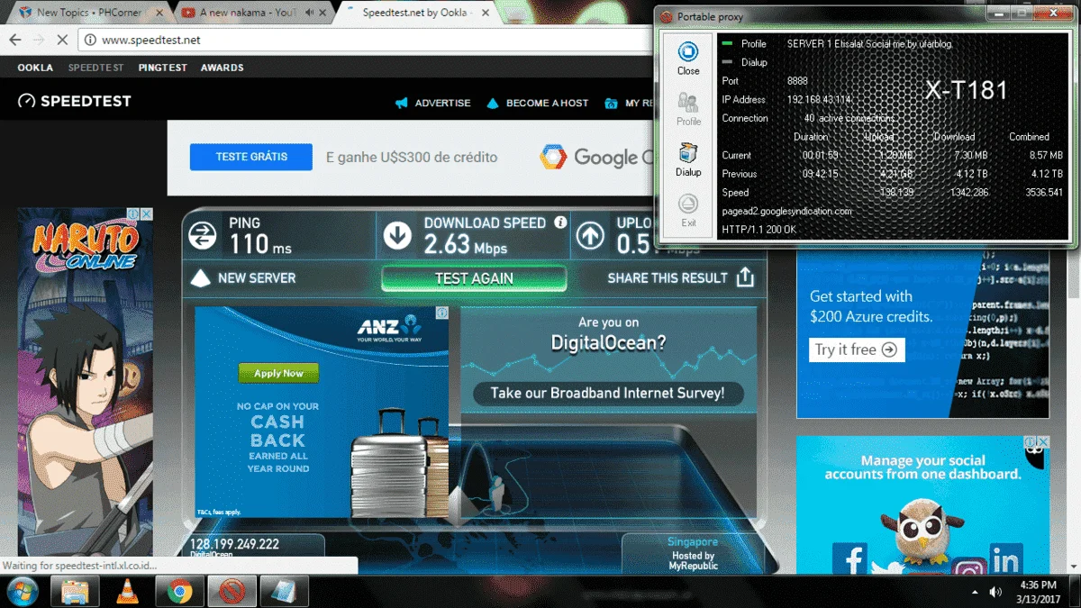Close the New Topics PHCorner tab
Viewport: 1081px width, 608px height.
point(159,13)
